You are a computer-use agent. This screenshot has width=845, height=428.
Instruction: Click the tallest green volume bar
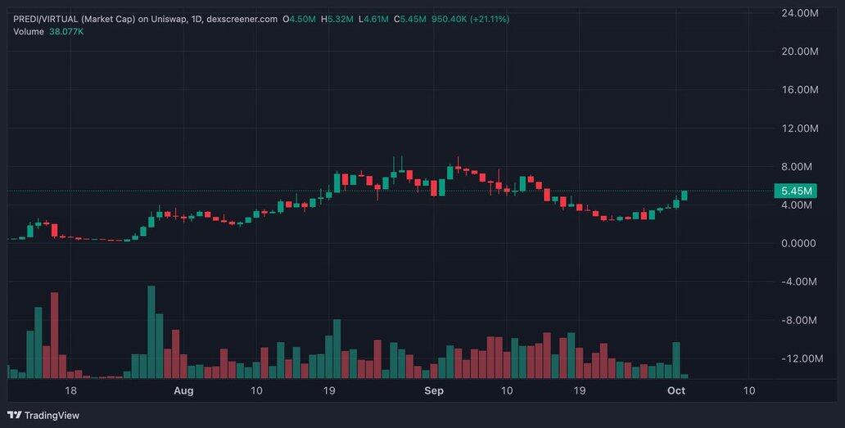151,331
